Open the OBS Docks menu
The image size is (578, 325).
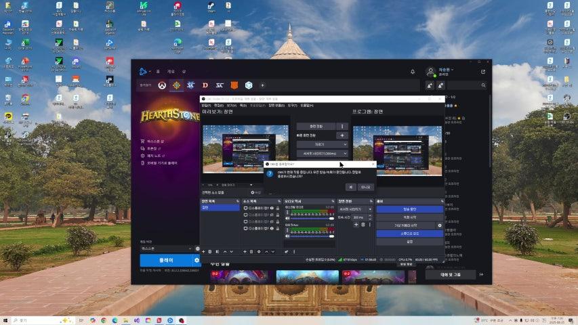(243, 106)
